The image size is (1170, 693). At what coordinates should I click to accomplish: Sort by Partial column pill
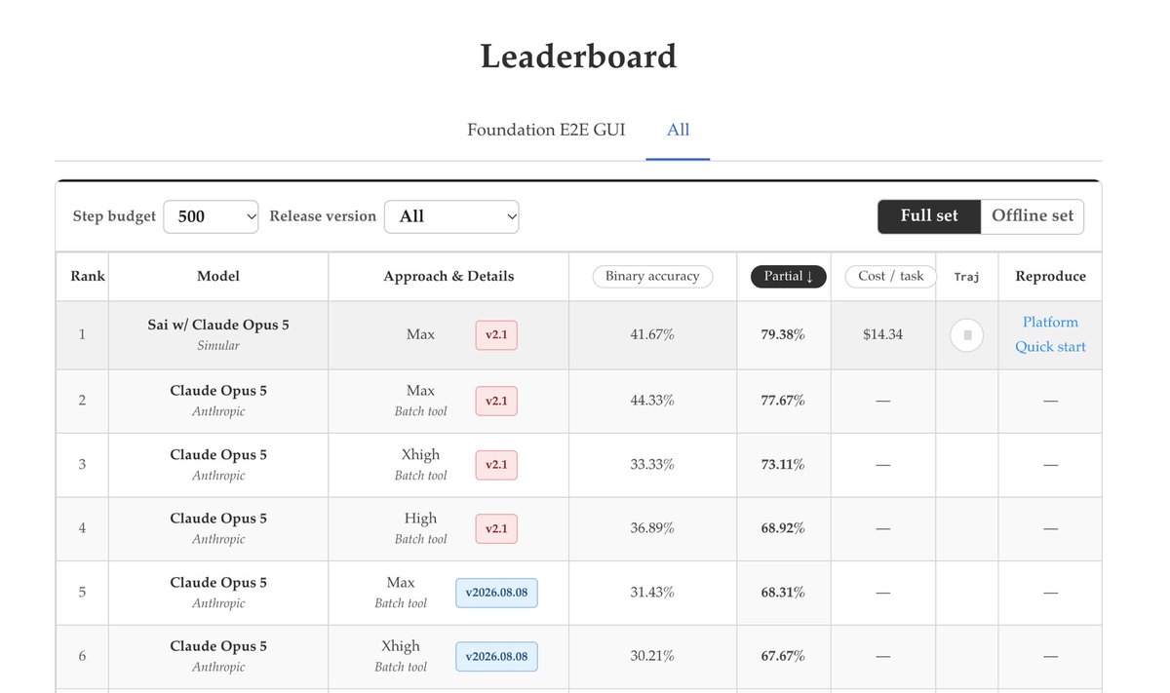(x=789, y=277)
